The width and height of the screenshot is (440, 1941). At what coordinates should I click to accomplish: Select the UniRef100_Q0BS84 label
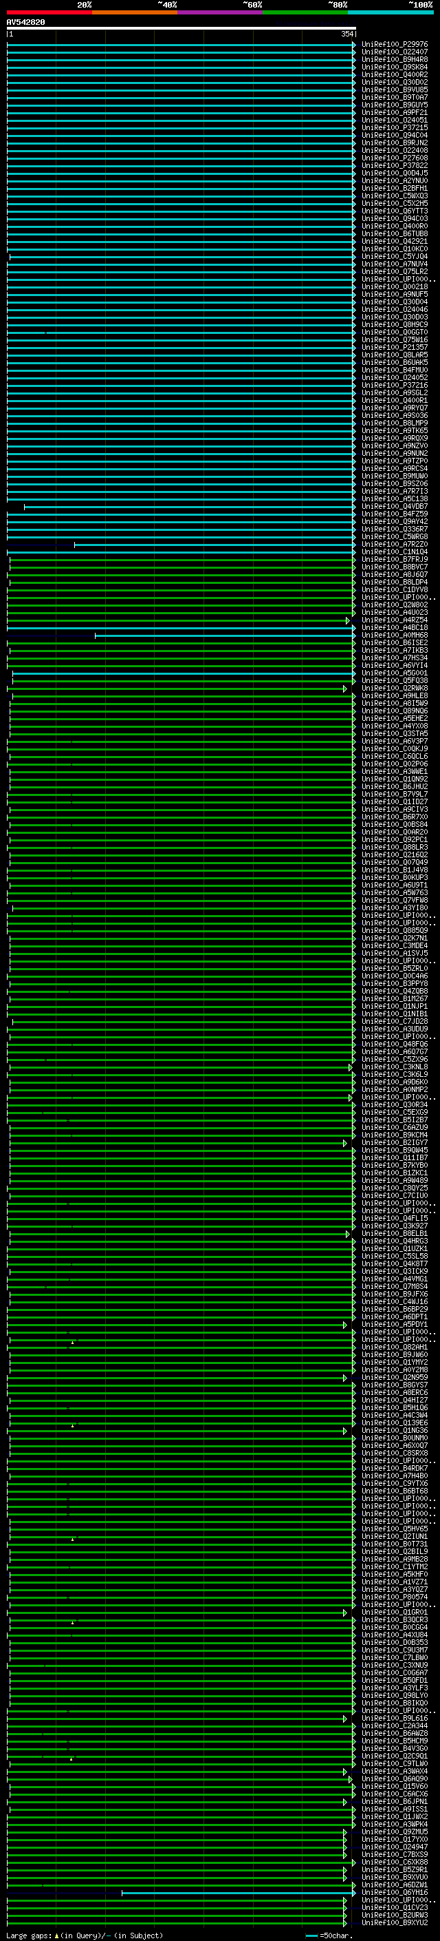(x=395, y=824)
